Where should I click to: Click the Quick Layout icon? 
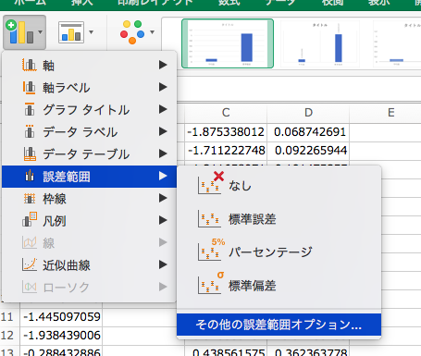click(x=71, y=32)
